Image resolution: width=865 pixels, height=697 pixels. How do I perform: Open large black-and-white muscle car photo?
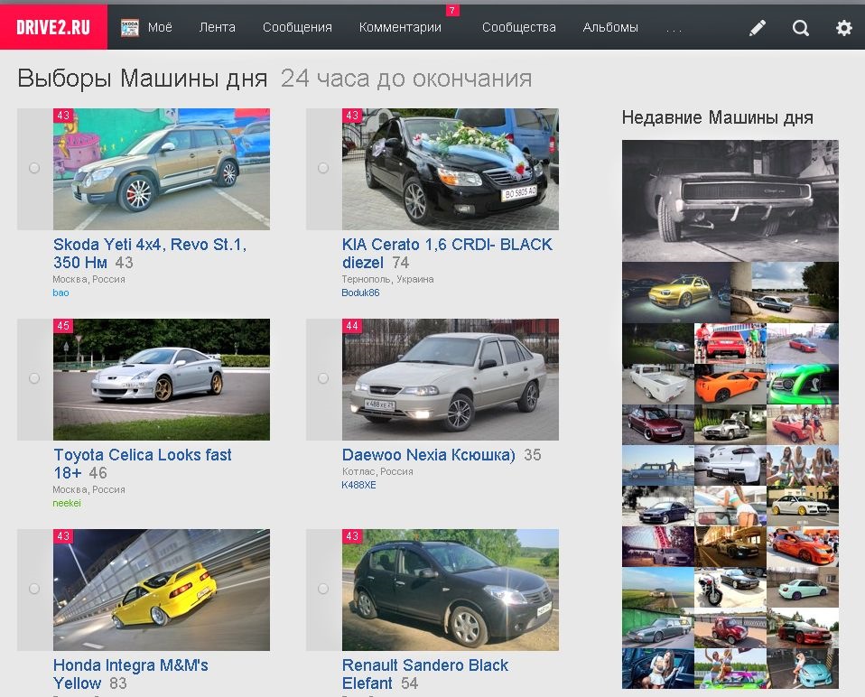730,200
